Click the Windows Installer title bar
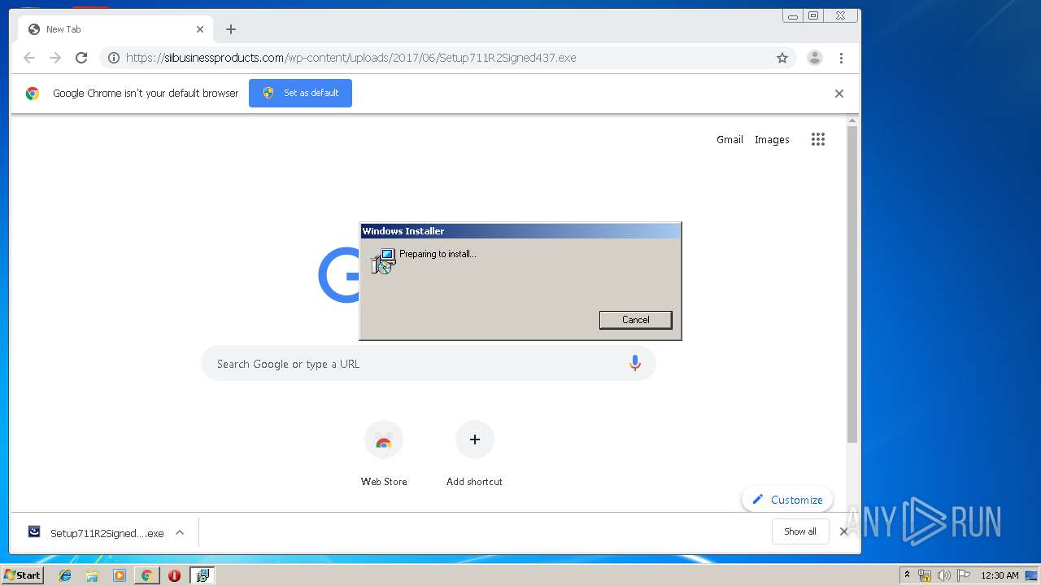 (x=520, y=231)
